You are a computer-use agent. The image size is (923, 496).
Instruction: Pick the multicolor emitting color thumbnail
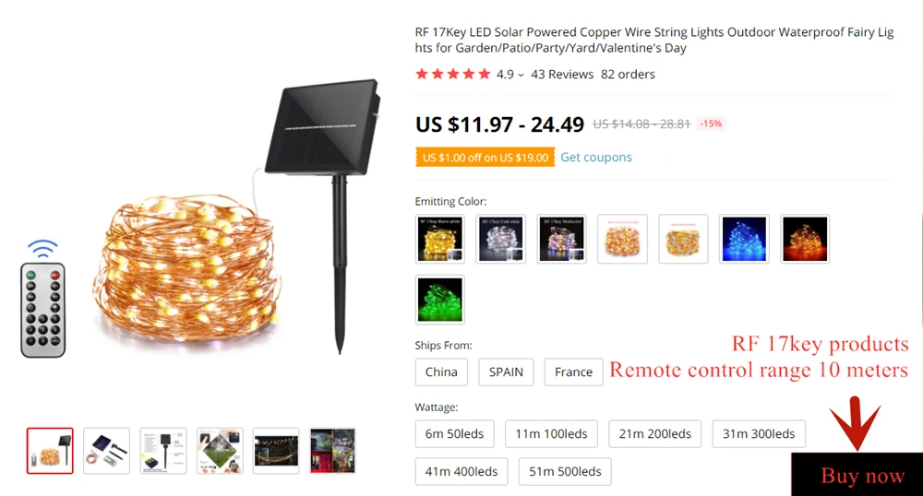coord(561,239)
